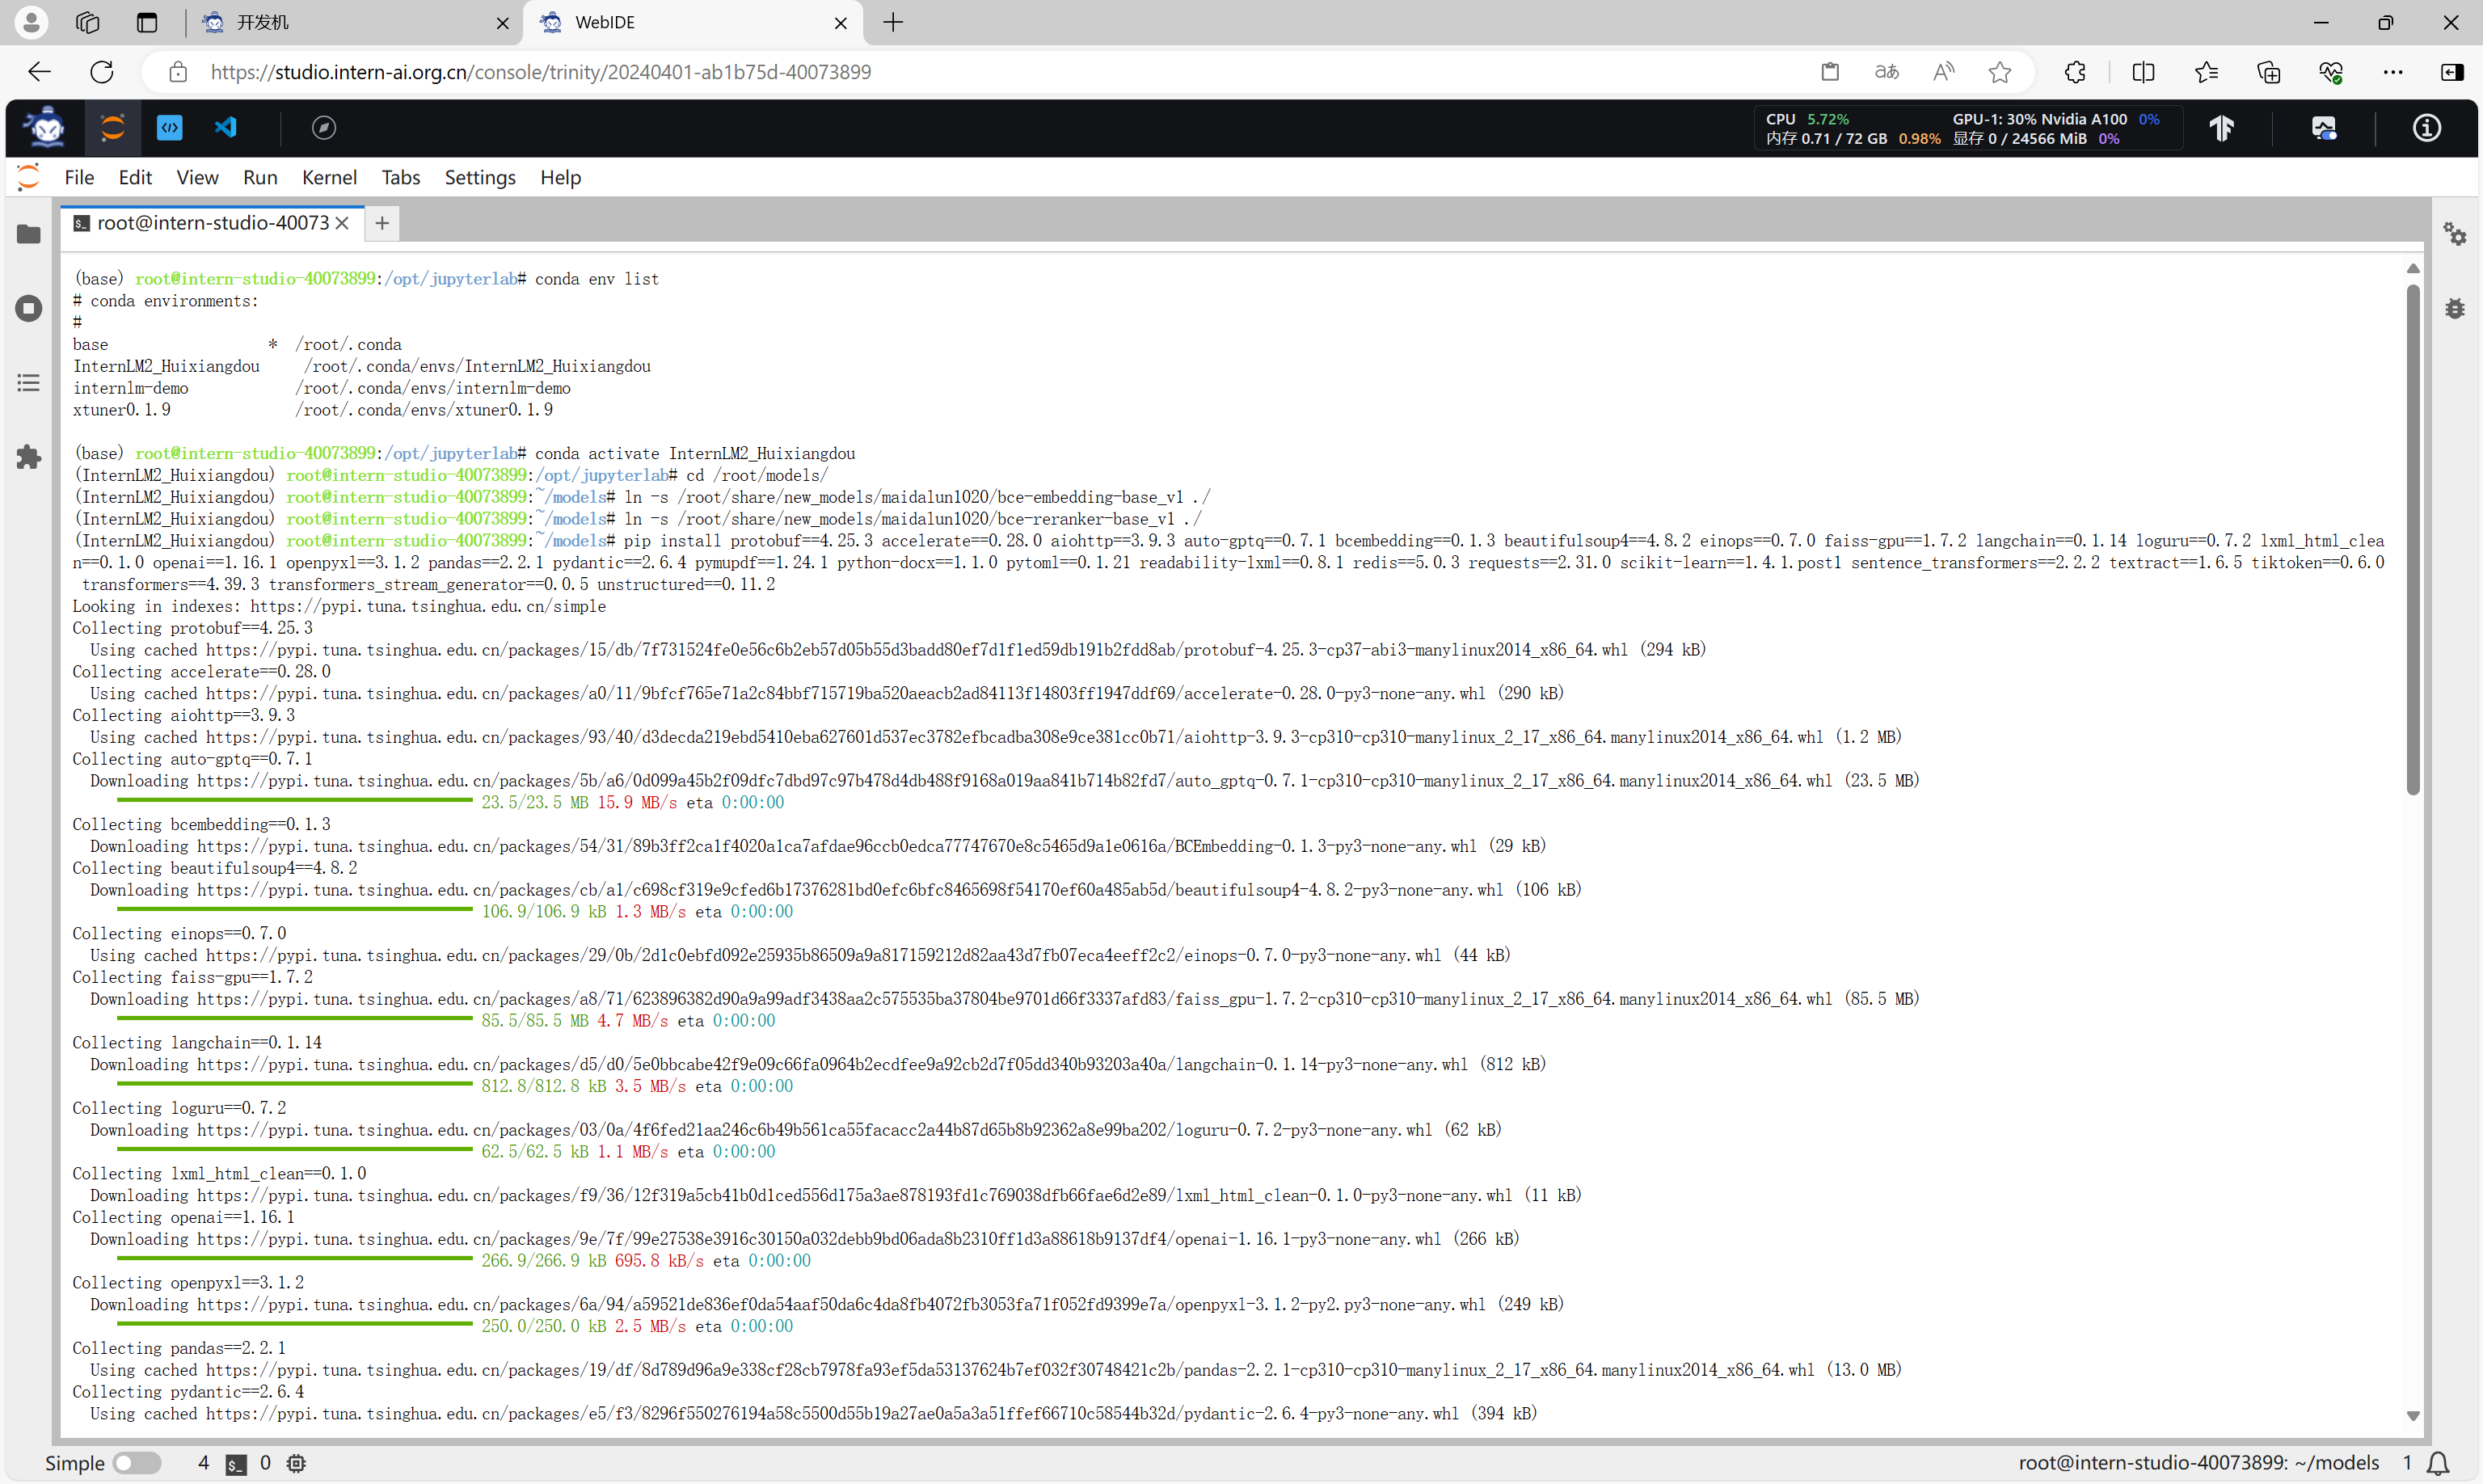Click the screen share icon in header
This screenshot has width=2483, height=1484.
point(2324,128)
